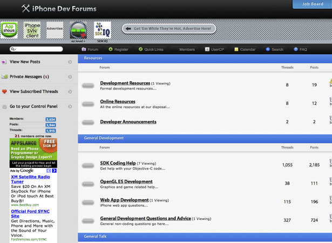Open the Register nav item
332x243 pixels.
click(119, 49)
